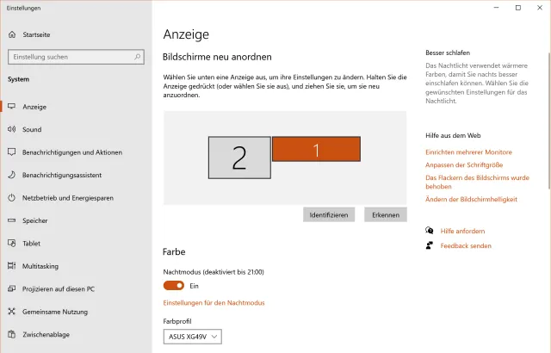Image resolution: width=551 pixels, height=353 pixels.
Task: Open the Benachrichtigungsassistent page
Action: pyautogui.click(x=76, y=175)
